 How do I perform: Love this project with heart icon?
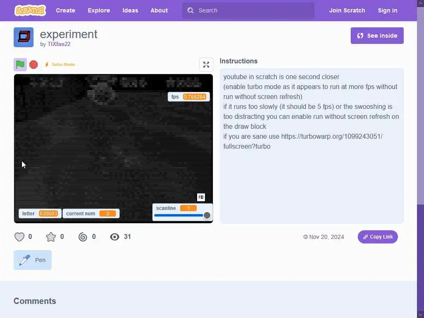coord(19,237)
